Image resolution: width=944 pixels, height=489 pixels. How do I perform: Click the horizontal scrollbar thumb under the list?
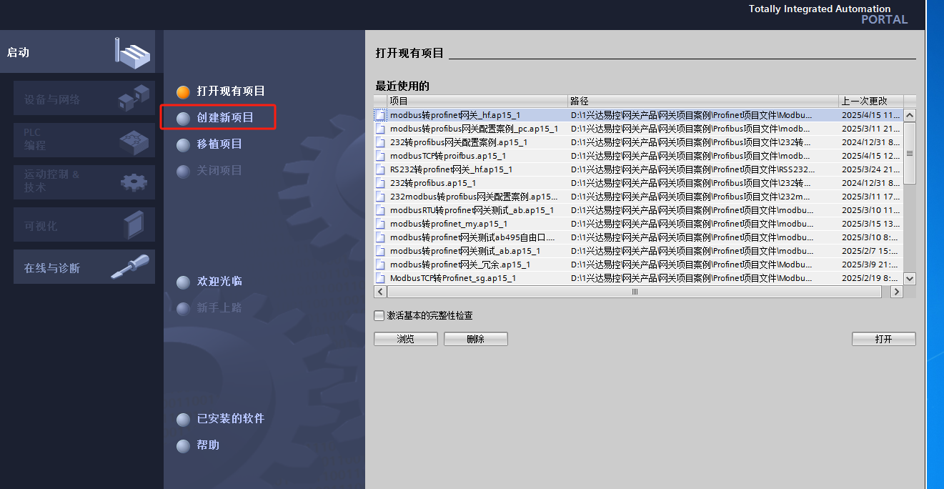(x=635, y=292)
